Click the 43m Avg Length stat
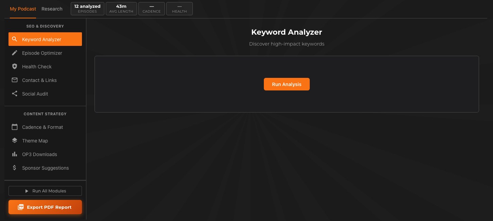 pos(121,9)
